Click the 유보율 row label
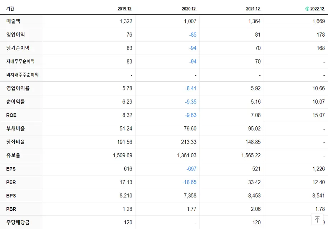328x229 pixels. click(x=13, y=155)
